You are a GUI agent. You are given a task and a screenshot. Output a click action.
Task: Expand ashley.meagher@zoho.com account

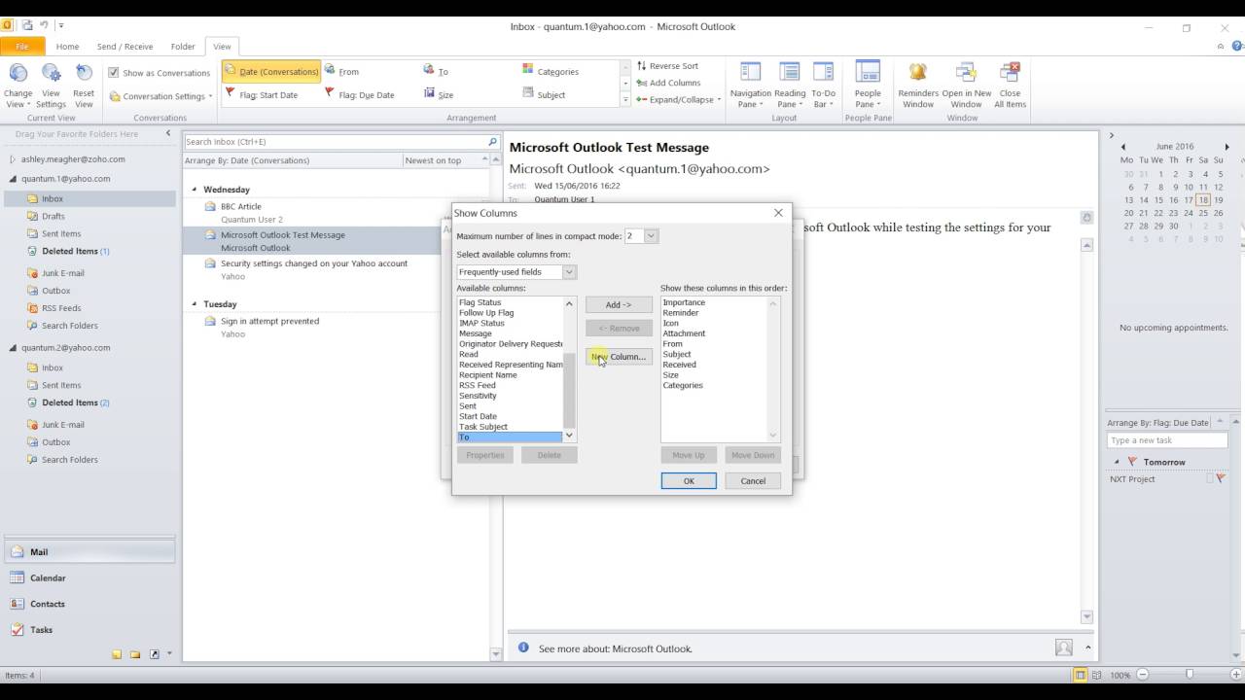click(x=13, y=159)
